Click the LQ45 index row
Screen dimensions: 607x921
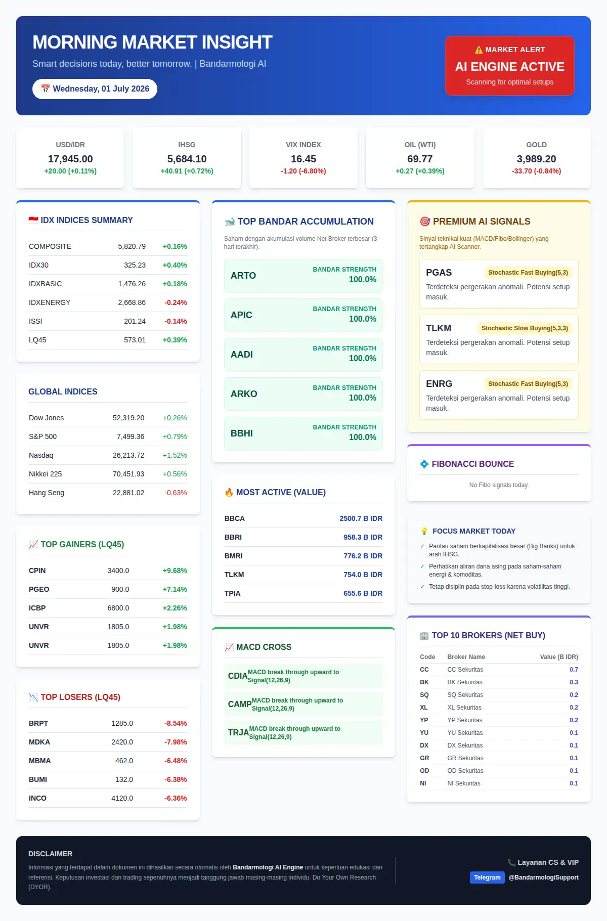click(x=108, y=340)
